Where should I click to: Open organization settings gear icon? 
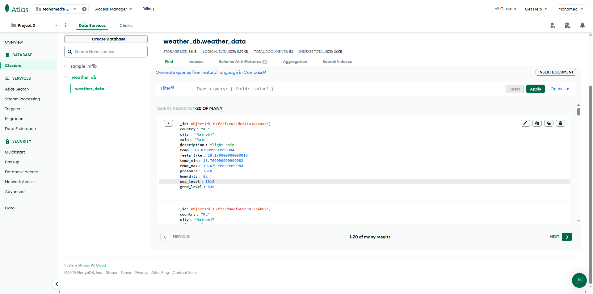coord(84,9)
